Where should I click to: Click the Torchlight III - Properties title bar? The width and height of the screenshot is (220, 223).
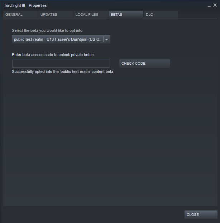pos(100,5)
